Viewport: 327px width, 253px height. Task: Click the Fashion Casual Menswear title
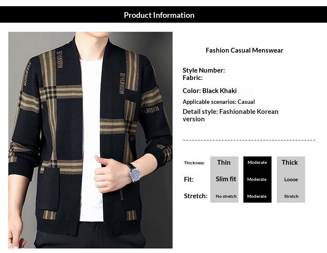point(244,50)
